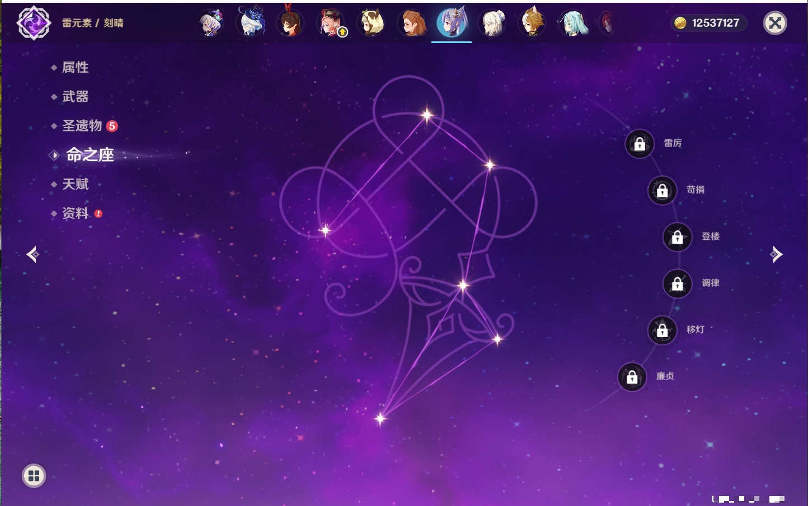Pick the teal-haired character avatar

pos(573,23)
